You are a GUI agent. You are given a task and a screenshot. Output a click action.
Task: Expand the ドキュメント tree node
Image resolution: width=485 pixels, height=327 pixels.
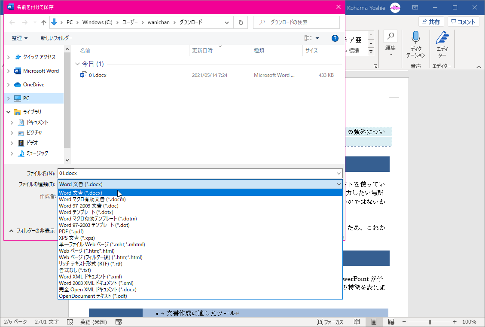coord(12,122)
